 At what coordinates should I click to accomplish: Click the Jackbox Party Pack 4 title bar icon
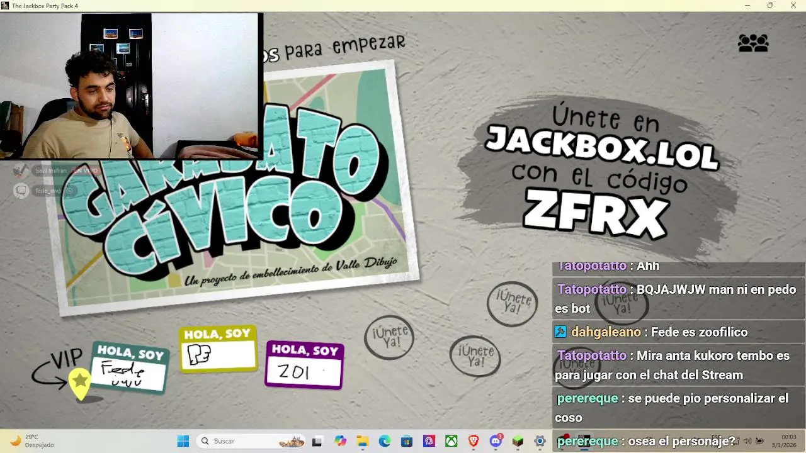(5, 6)
